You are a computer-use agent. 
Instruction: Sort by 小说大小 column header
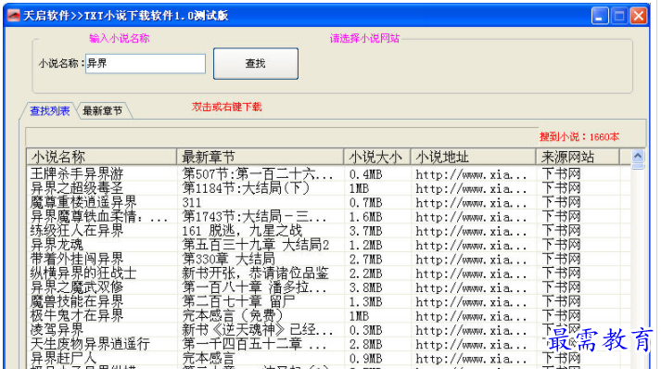[377, 157]
